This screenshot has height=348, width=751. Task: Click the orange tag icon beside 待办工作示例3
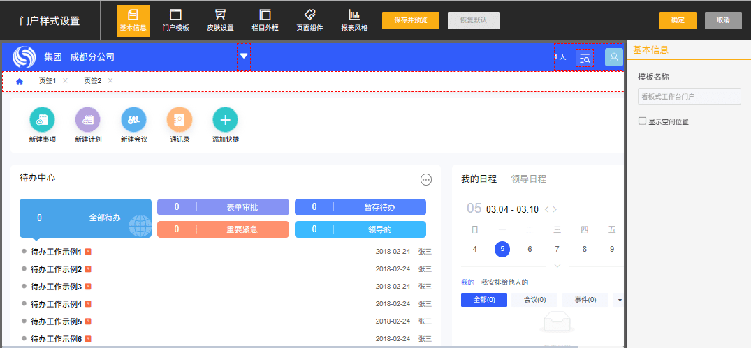point(88,287)
